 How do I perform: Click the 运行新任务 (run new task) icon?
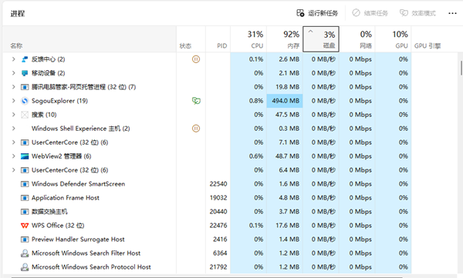tap(300, 13)
